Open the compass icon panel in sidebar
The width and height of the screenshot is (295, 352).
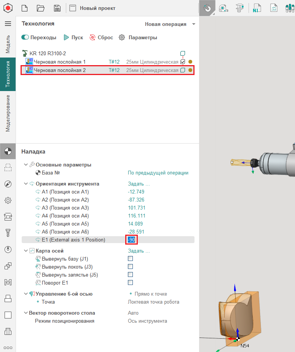click(x=8, y=184)
